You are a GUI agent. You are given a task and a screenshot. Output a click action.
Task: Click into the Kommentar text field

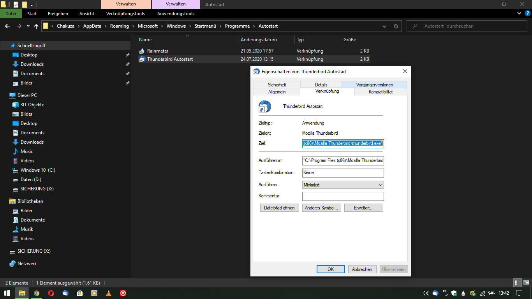(x=343, y=196)
